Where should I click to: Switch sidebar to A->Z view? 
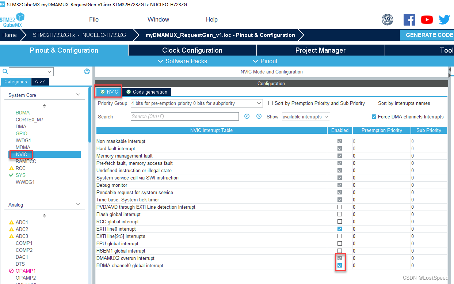(x=40, y=82)
